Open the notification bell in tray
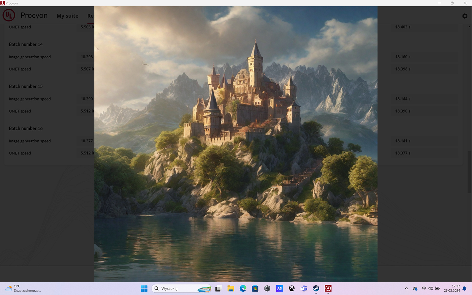 pyautogui.click(x=465, y=289)
